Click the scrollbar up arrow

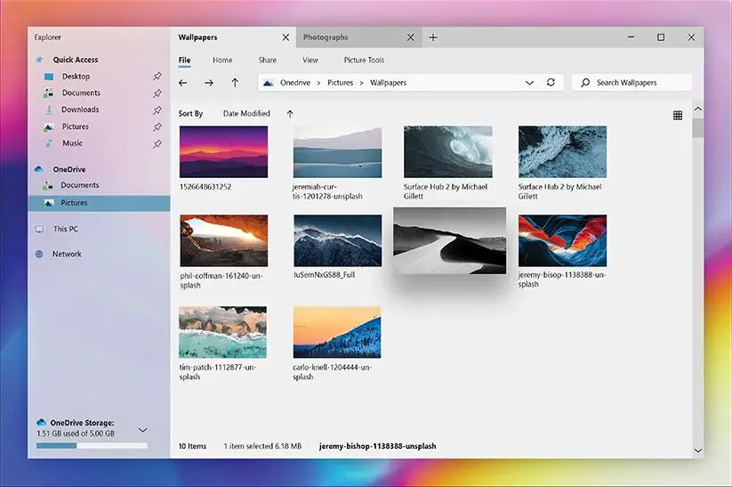(x=698, y=109)
